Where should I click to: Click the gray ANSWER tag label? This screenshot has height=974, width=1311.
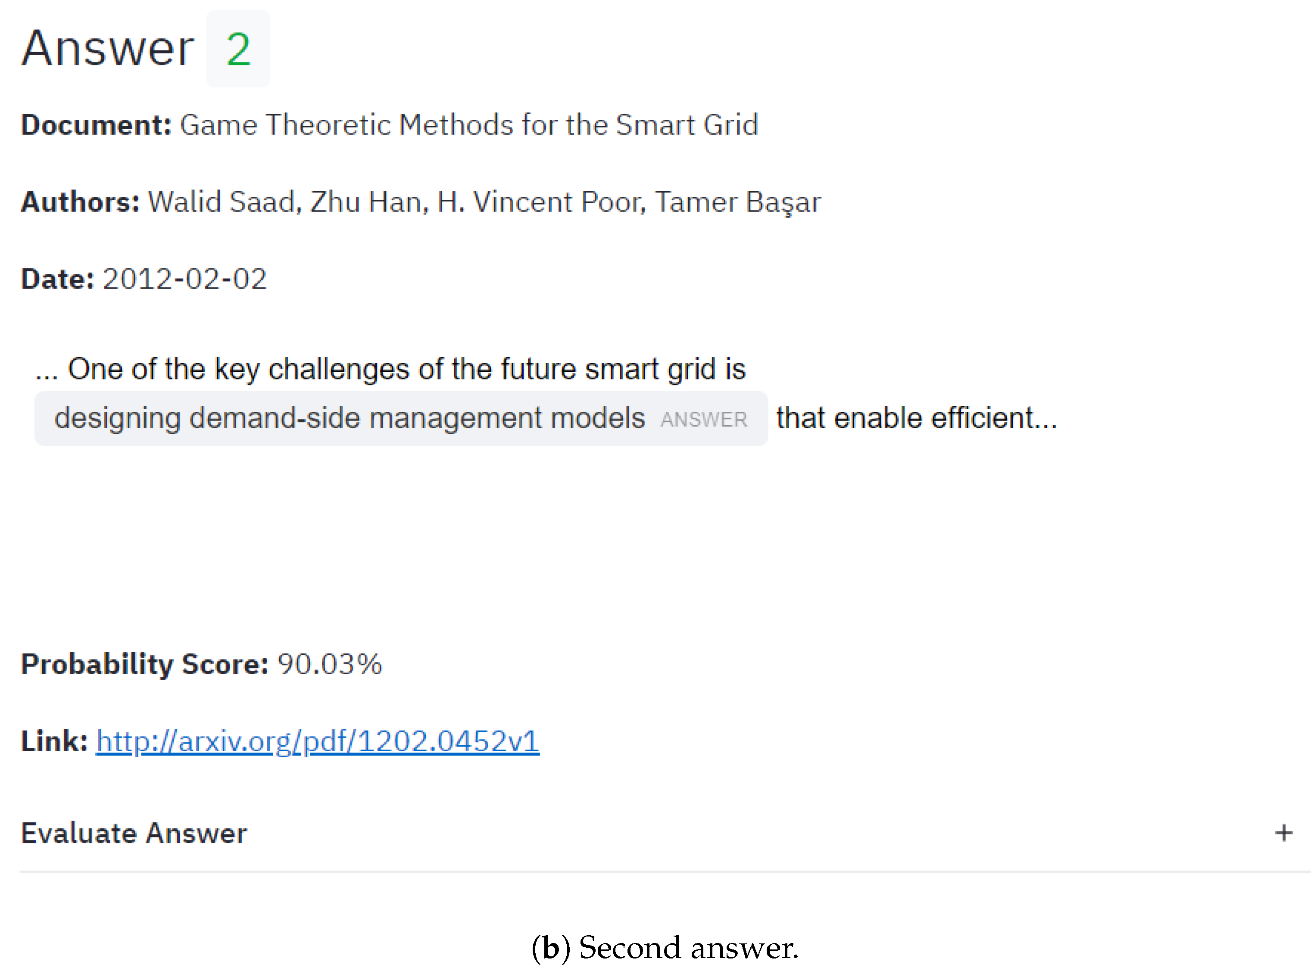[x=704, y=419]
